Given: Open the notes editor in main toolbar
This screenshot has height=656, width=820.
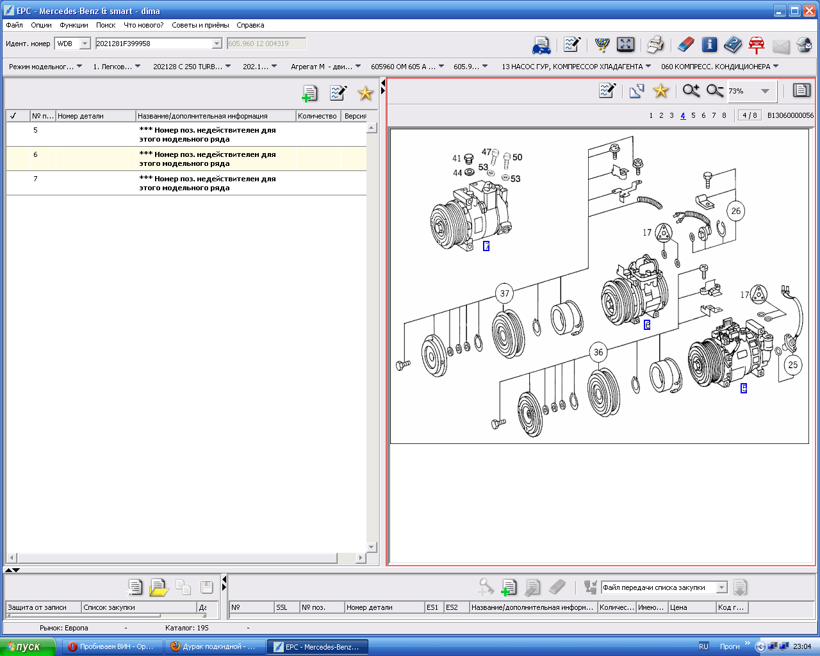Looking at the screenshot, I should click(x=572, y=44).
